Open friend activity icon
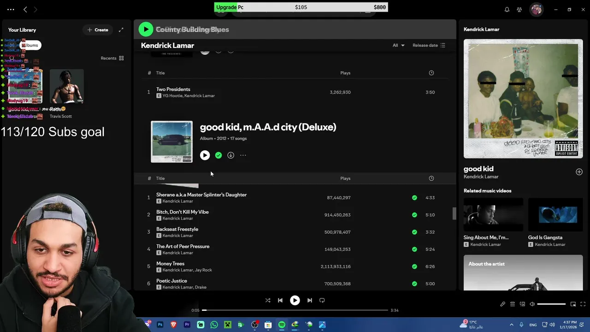This screenshot has height=332, width=590. click(x=519, y=9)
